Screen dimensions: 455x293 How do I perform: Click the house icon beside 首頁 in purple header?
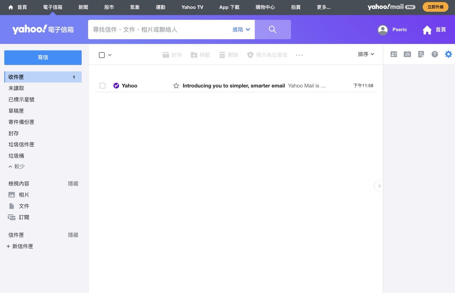click(x=427, y=30)
